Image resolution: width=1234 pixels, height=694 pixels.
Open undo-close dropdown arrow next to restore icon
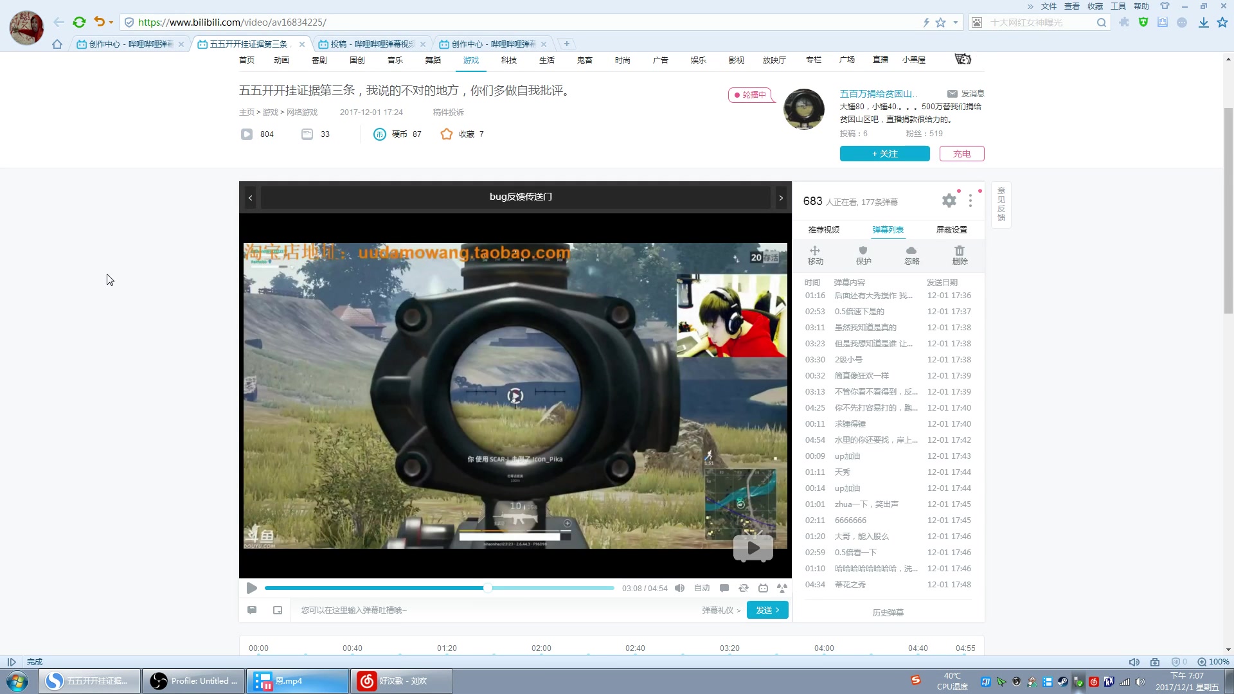(111, 22)
